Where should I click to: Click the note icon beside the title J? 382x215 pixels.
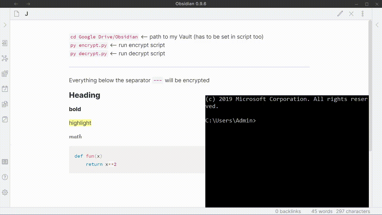click(x=16, y=13)
